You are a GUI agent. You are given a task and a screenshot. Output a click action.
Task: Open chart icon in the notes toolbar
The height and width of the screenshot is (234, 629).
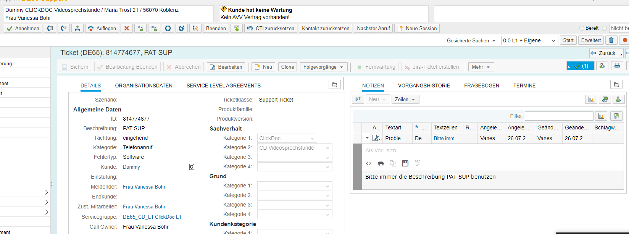(x=591, y=99)
